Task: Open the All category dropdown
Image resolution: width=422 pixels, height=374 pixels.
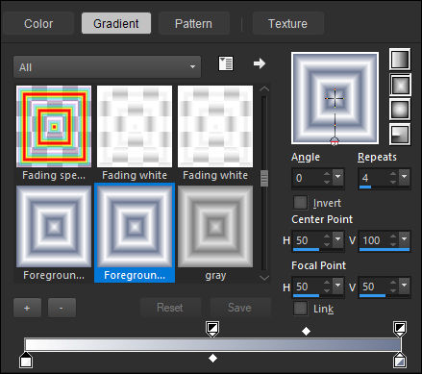Action: 107,67
